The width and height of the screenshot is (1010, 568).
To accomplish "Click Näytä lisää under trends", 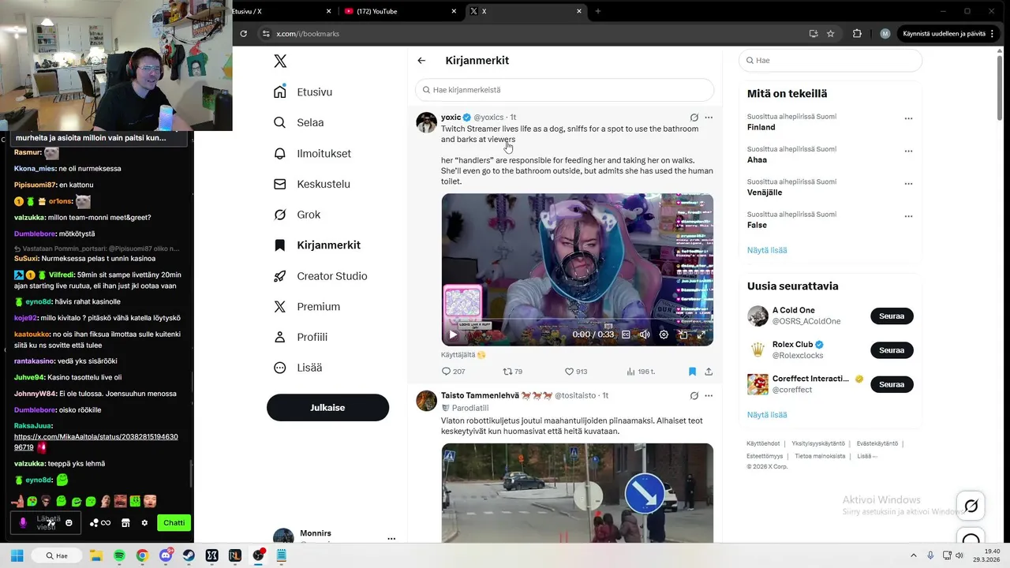I will 767,250.
